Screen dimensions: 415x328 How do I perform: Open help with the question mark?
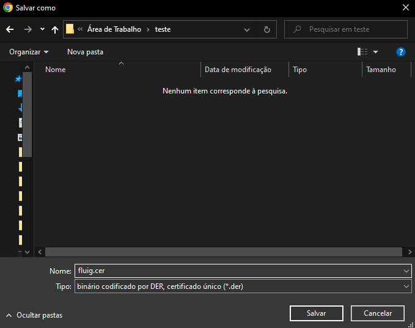401,52
